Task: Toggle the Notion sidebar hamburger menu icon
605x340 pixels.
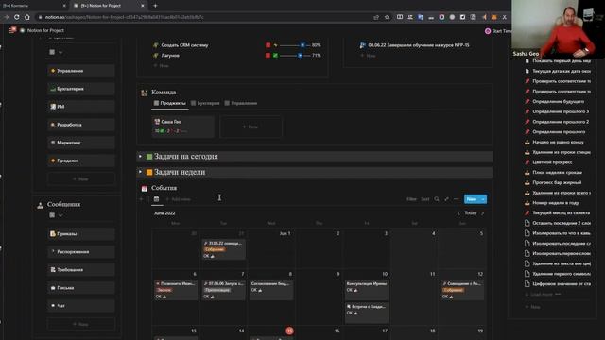Action: coord(12,30)
